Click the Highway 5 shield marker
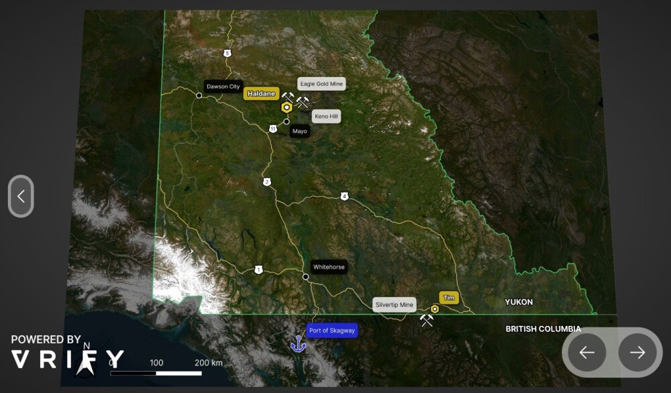Screen dimensions: 671x393 (227, 54)
